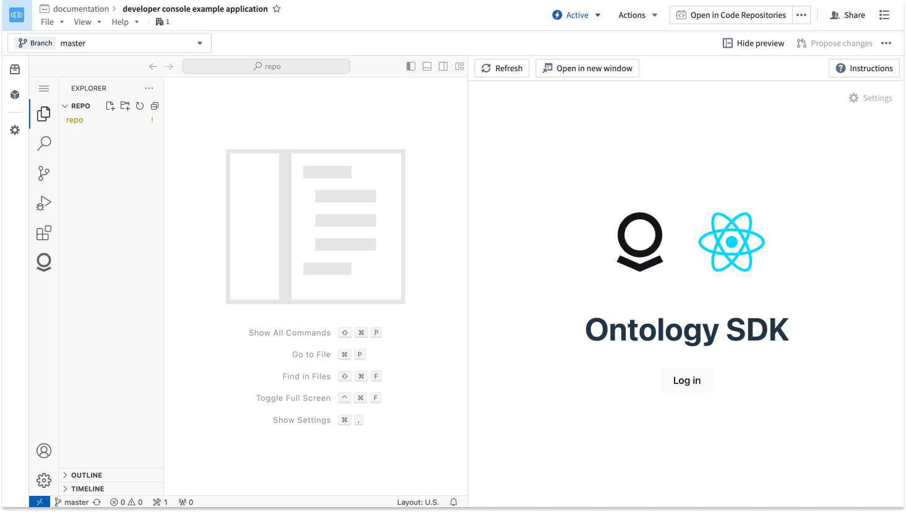Select the Explorer view icon
Image resolution: width=906 pixels, height=512 pixels.
(x=44, y=114)
